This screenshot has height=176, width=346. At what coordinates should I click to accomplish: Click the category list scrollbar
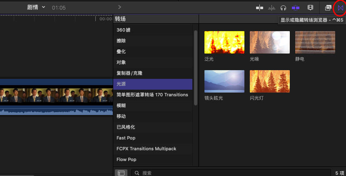pyautogui.click(x=196, y=68)
